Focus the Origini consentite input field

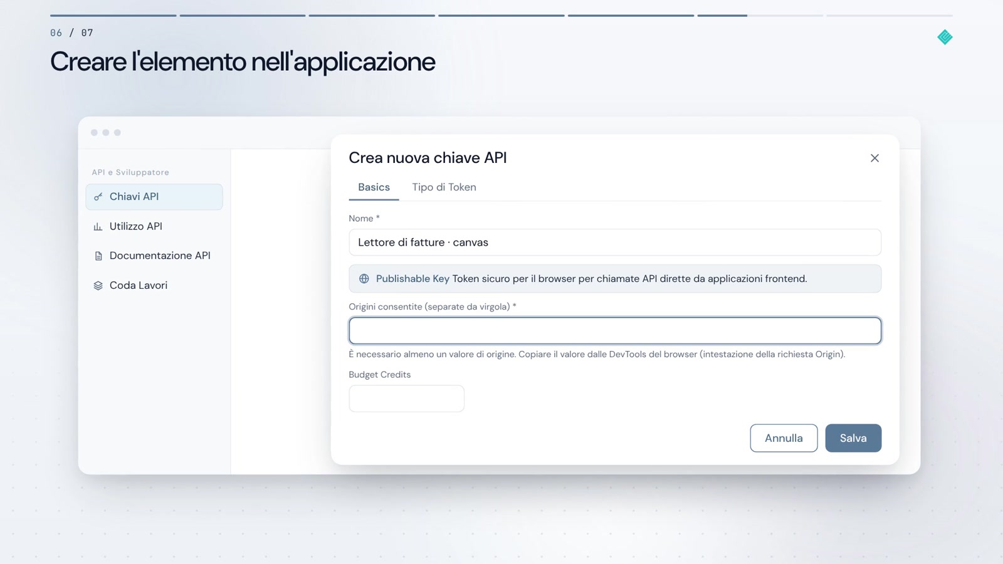pyautogui.click(x=615, y=331)
